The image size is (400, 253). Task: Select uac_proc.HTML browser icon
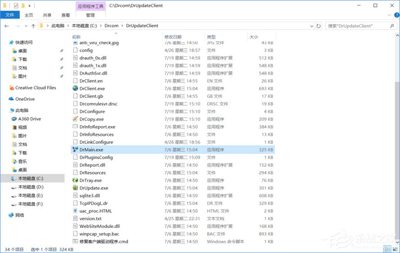75,211
